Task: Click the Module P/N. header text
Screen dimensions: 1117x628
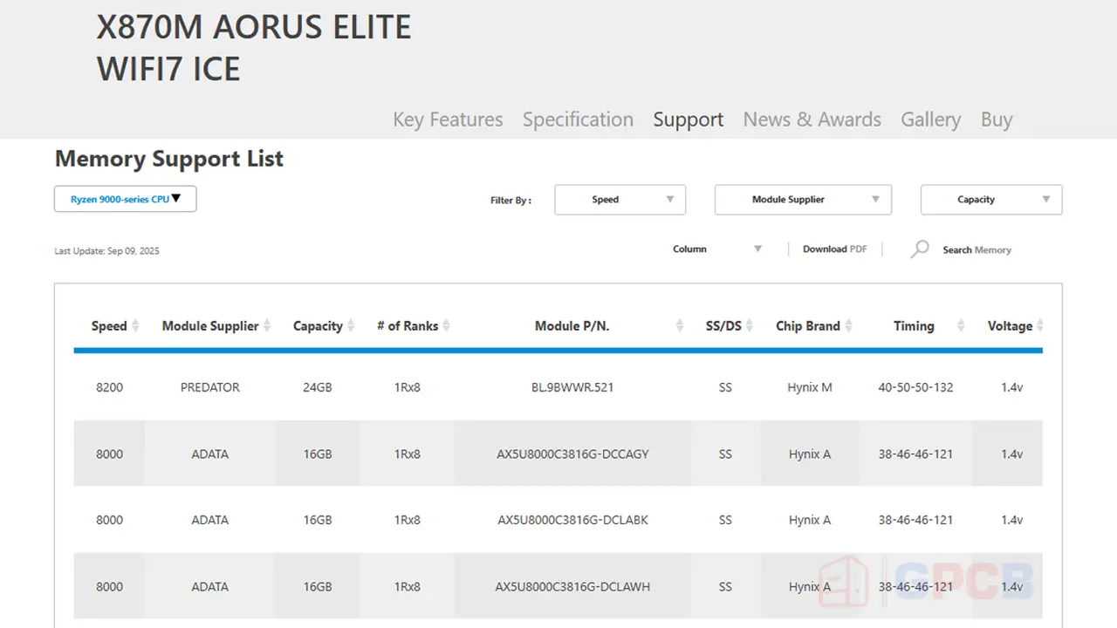Action: coord(572,326)
